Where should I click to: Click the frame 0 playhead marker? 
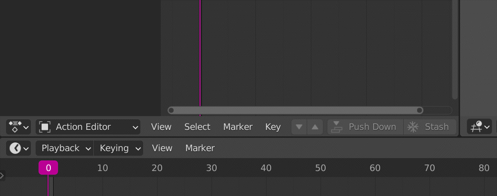pyautogui.click(x=48, y=168)
